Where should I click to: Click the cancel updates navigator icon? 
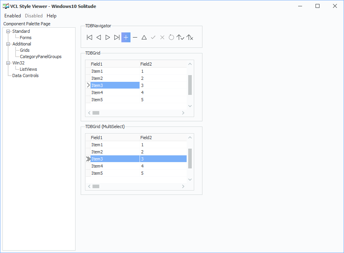point(189,37)
